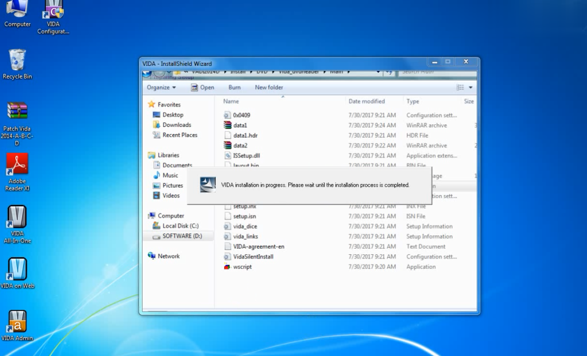Click the change view icon in Explorer toolbar
The image size is (587, 356).
coord(460,87)
